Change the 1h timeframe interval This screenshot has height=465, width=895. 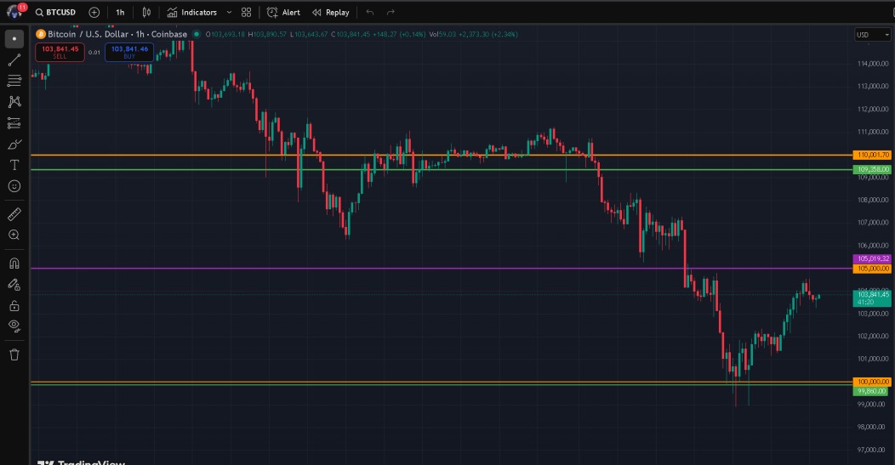point(120,12)
